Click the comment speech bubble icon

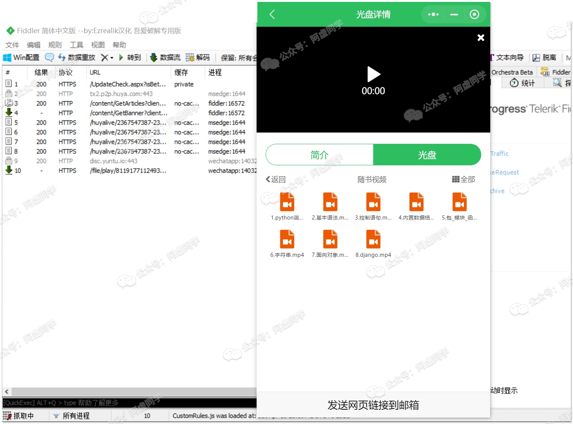click(x=49, y=58)
